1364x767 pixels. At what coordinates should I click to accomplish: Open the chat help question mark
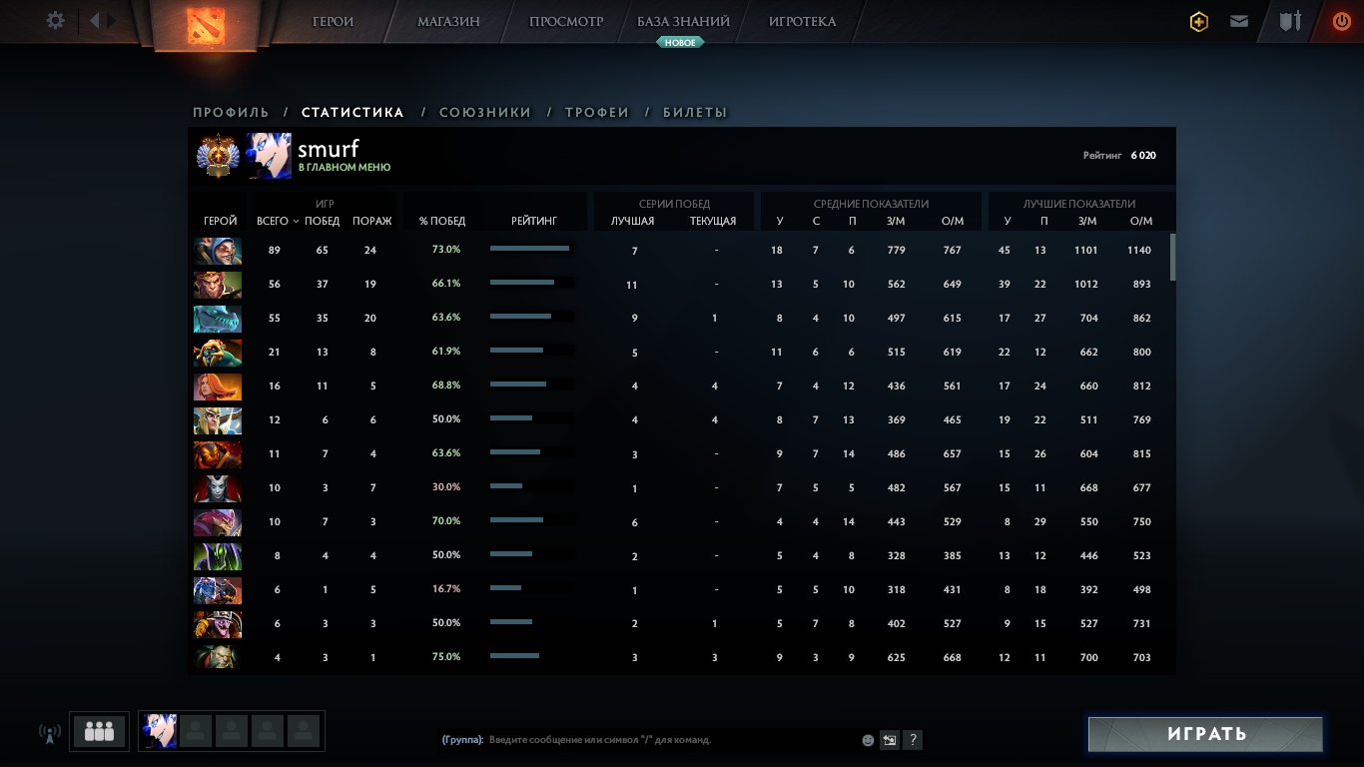913,740
